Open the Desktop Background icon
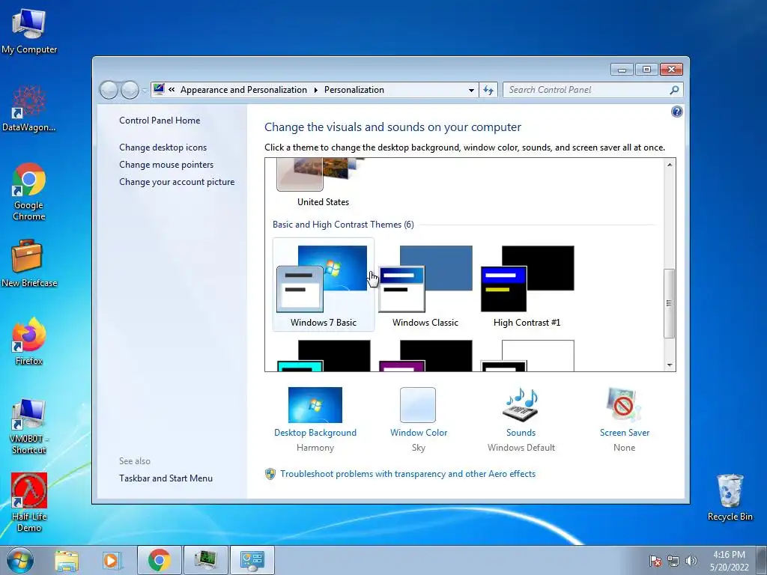 click(x=315, y=405)
